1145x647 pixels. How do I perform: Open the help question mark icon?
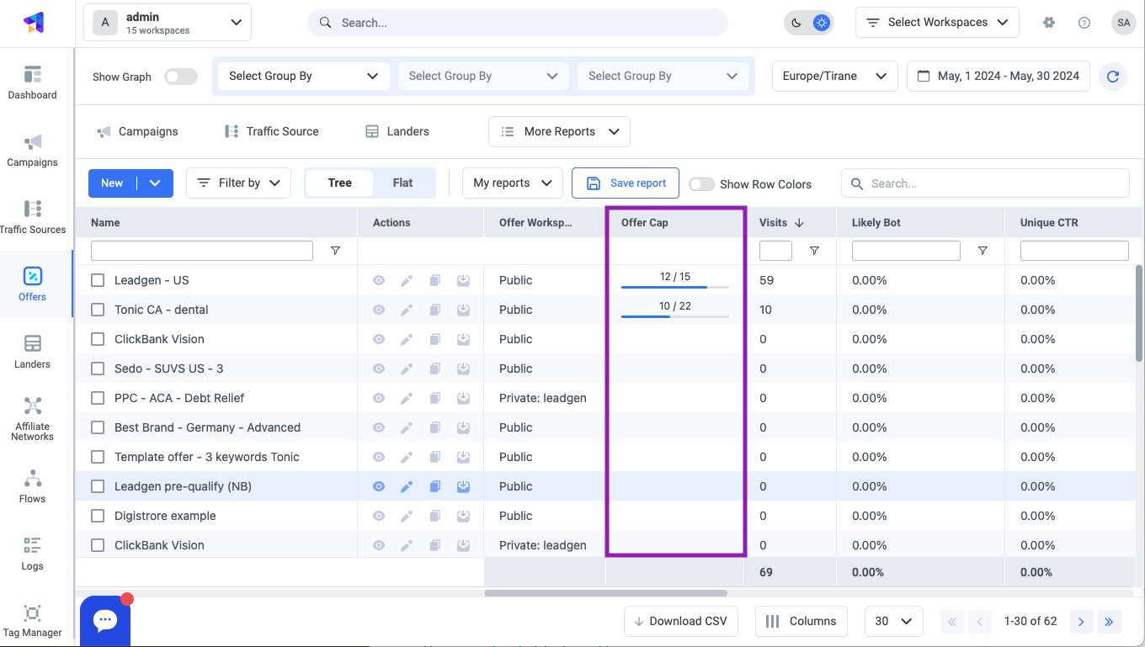click(x=1084, y=23)
